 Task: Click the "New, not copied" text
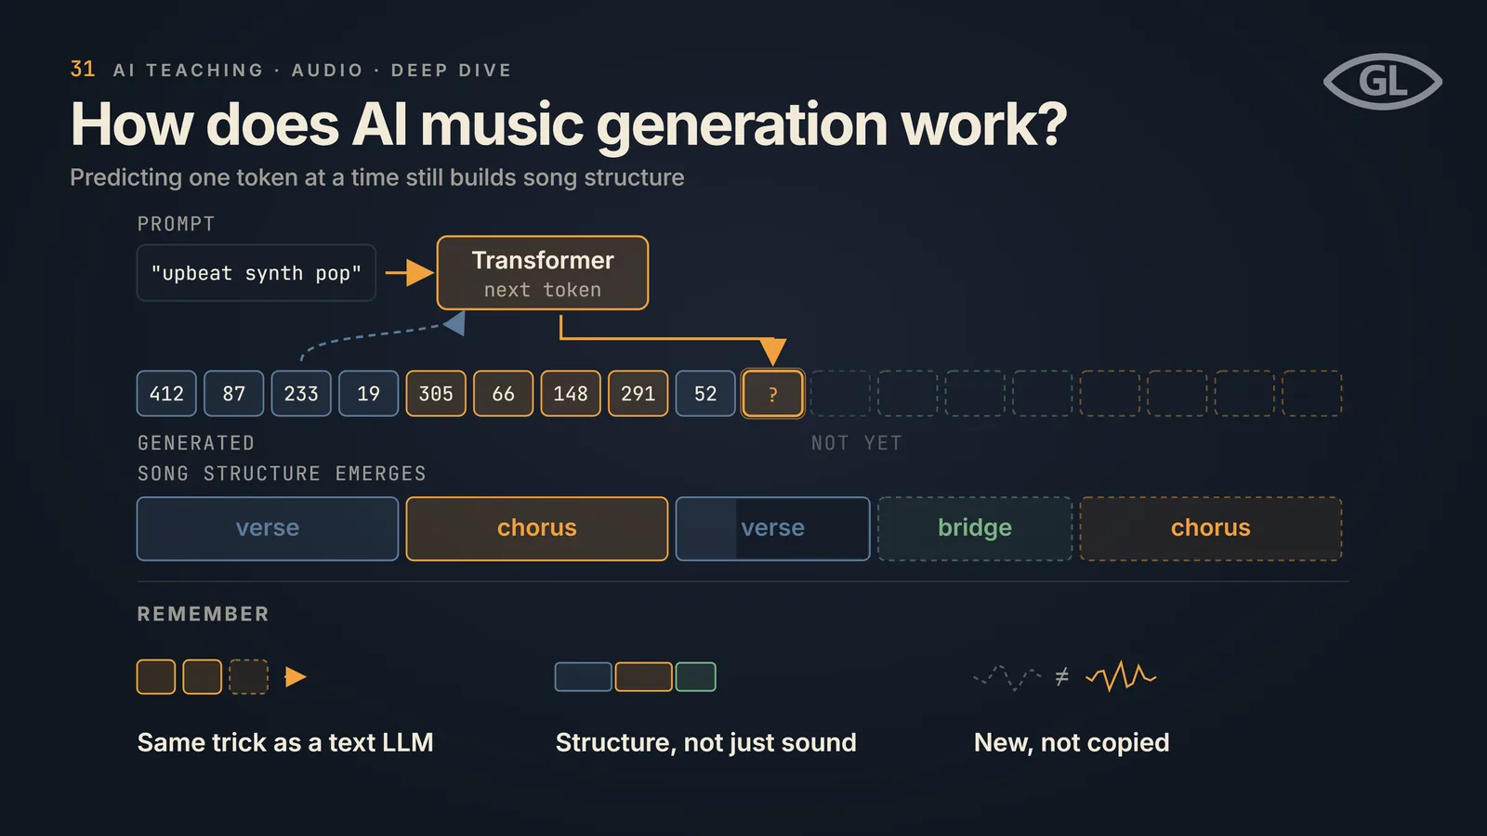(1072, 742)
